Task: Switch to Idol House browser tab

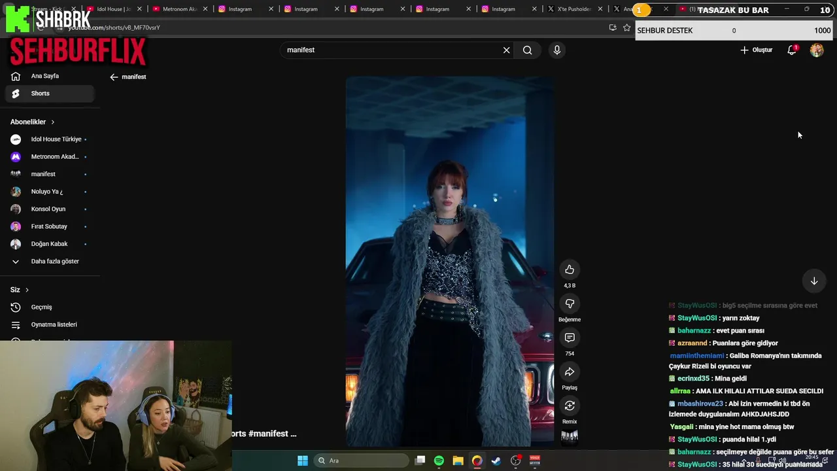Action: (113, 9)
